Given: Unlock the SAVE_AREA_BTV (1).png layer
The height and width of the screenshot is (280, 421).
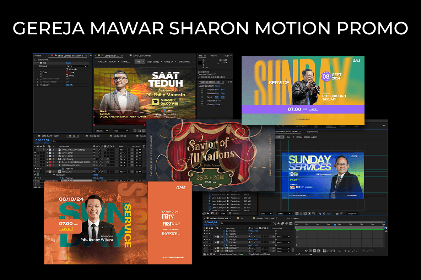Looking at the screenshot, I should [x=43, y=150].
